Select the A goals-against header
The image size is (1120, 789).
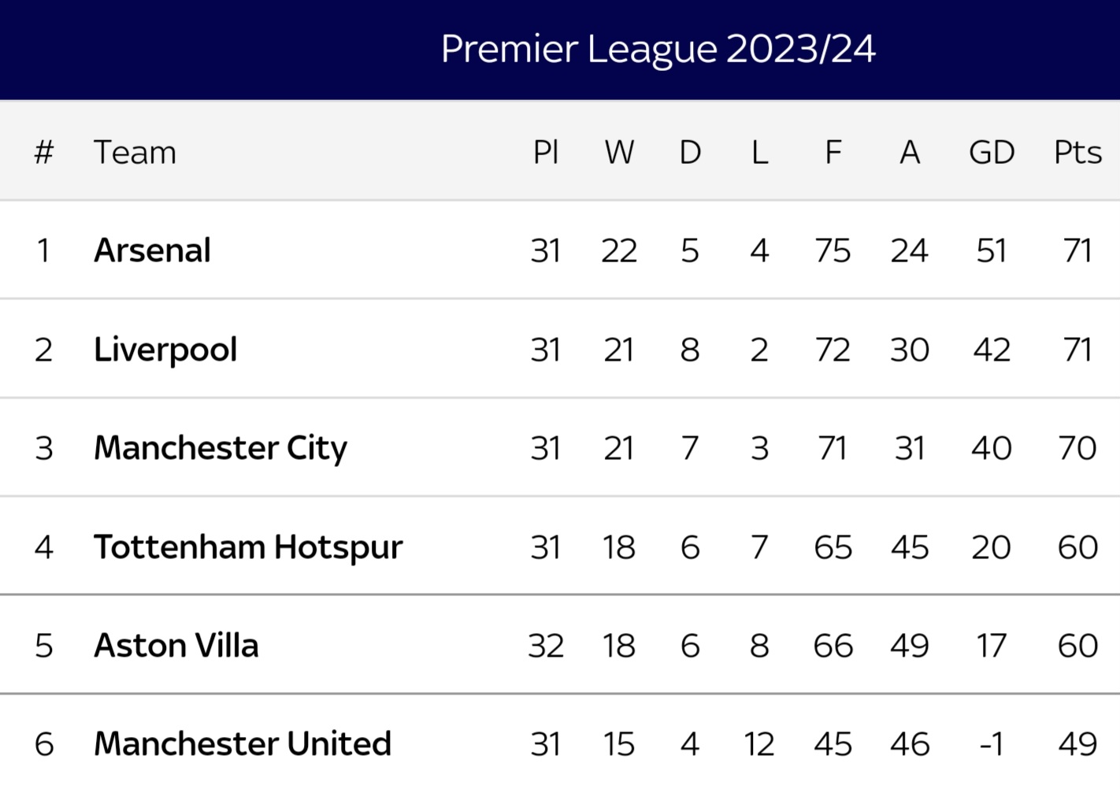coord(910,152)
